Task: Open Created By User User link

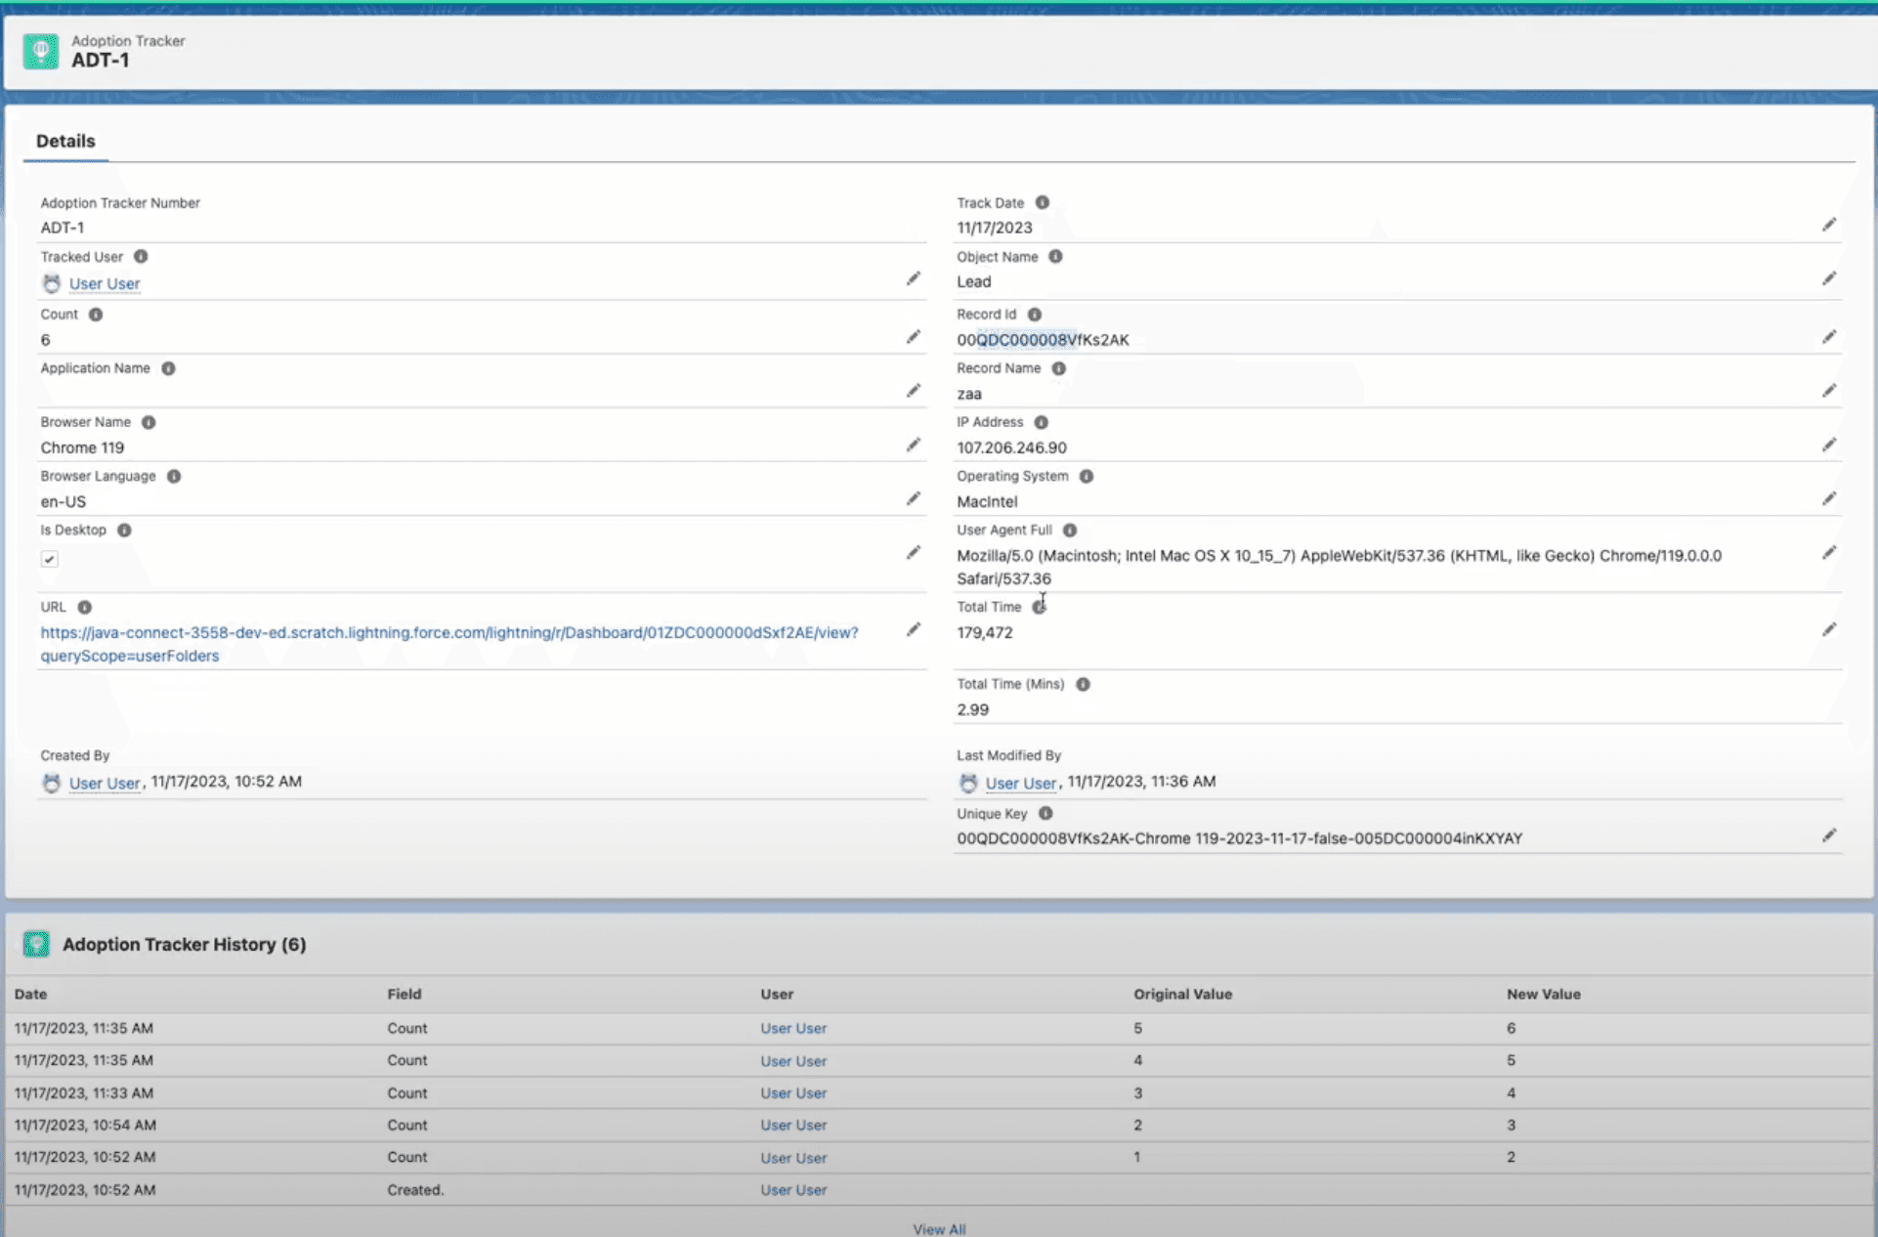Action: pyautogui.click(x=105, y=783)
